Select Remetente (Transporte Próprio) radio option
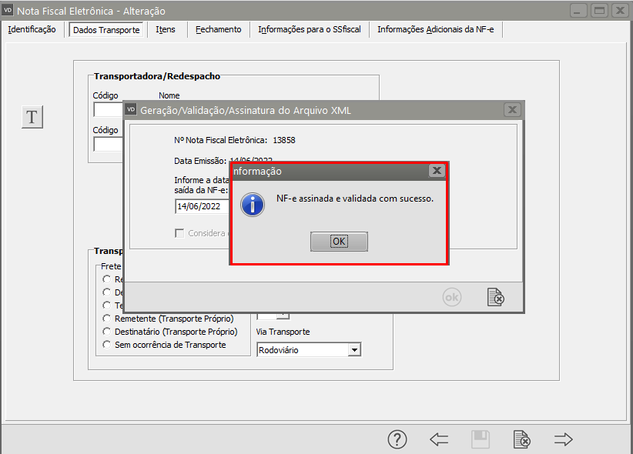Image resolution: width=633 pixels, height=454 pixels. click(107, 318)
